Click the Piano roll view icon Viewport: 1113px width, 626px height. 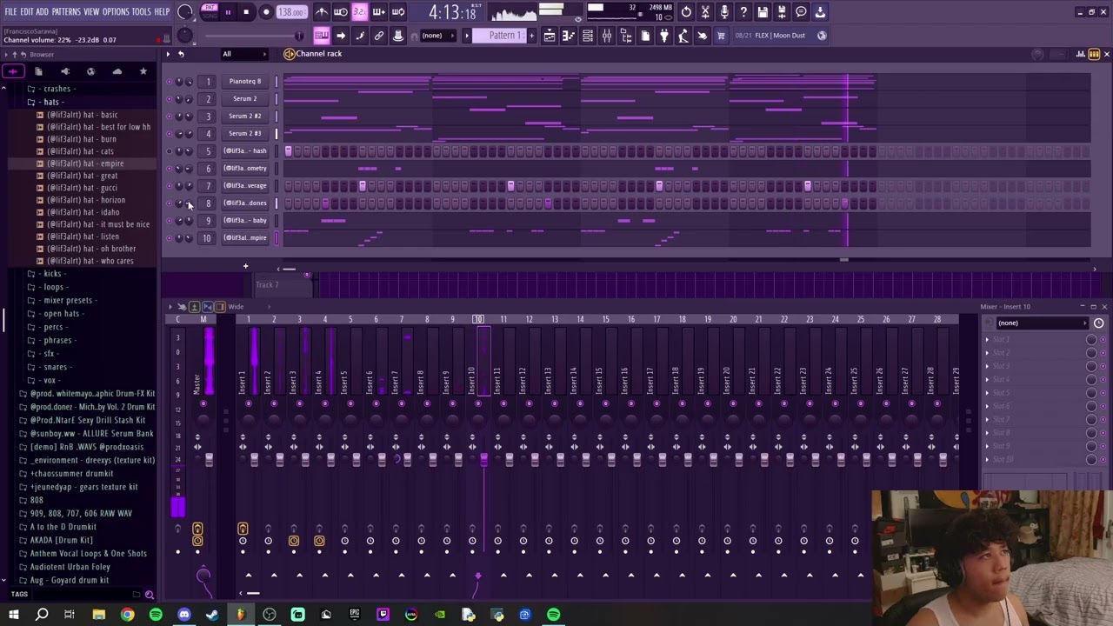pos(569,36)
